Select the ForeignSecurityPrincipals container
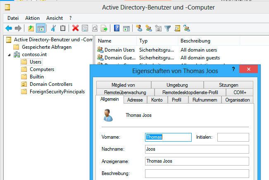269x180 pixels. click(57, 92)
